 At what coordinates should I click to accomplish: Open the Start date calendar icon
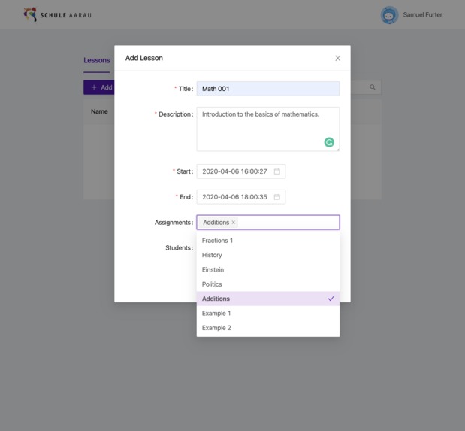(276, 171)
